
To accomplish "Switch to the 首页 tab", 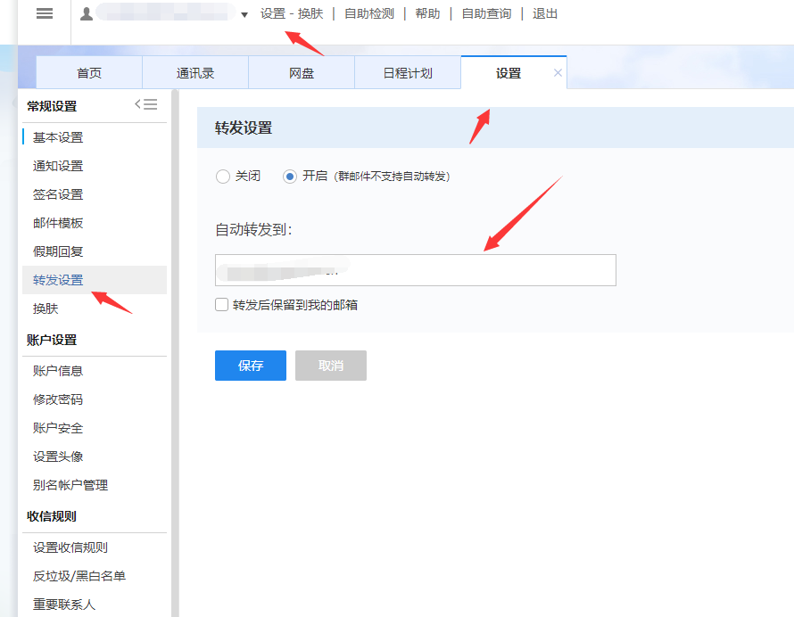I will pos(89,73).
